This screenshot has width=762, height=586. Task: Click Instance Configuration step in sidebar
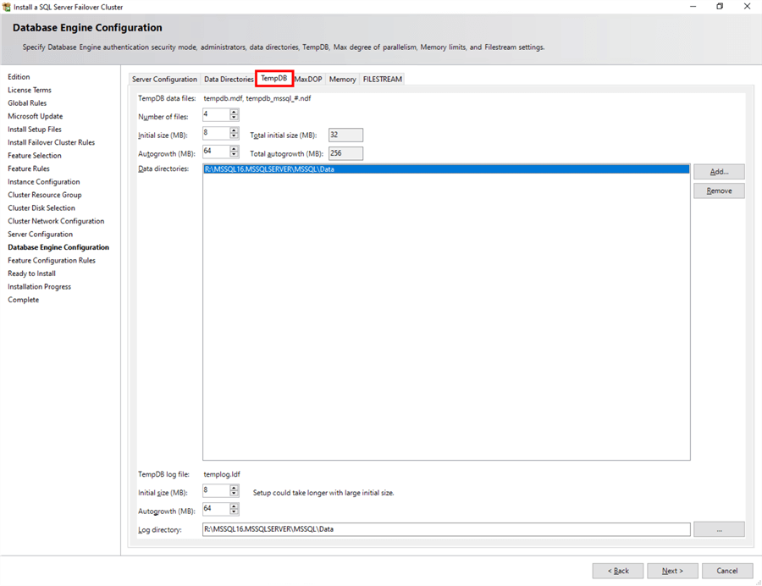pyautogui.click(x=44, y=182)
